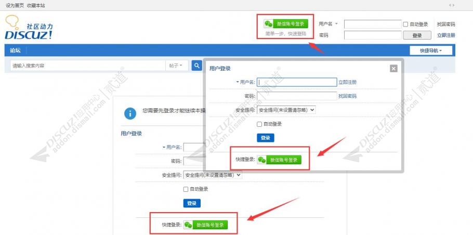
Task: Click the header 找回密码 link
Action: point(446,24)
